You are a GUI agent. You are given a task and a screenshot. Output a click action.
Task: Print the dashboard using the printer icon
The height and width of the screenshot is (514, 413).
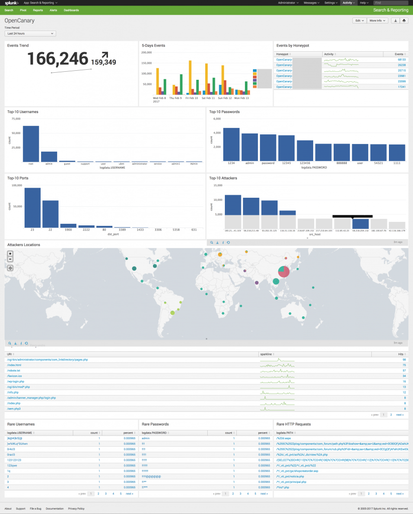[404, 21]
